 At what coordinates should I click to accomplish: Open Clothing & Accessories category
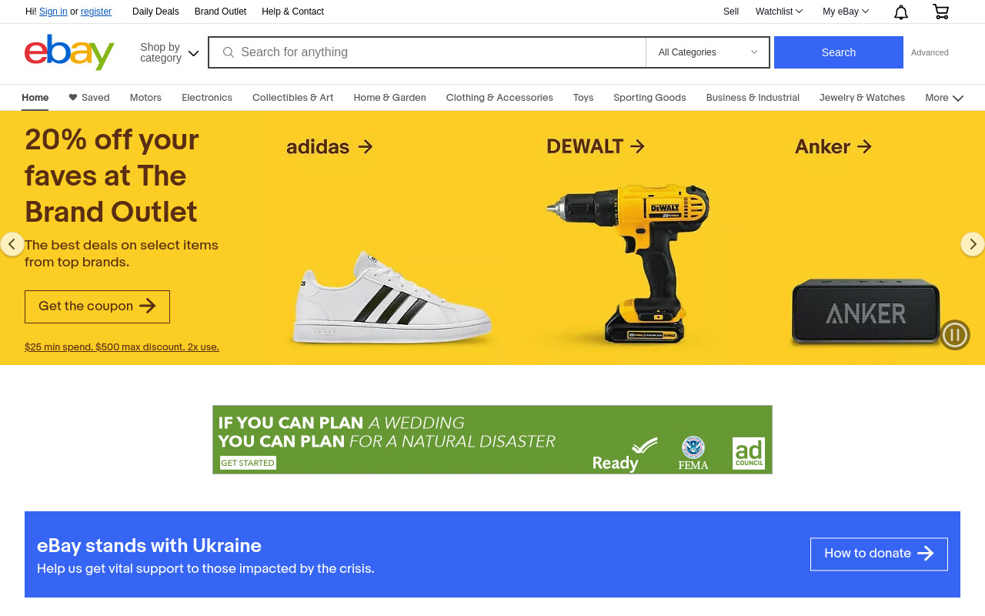click(499, 98)
